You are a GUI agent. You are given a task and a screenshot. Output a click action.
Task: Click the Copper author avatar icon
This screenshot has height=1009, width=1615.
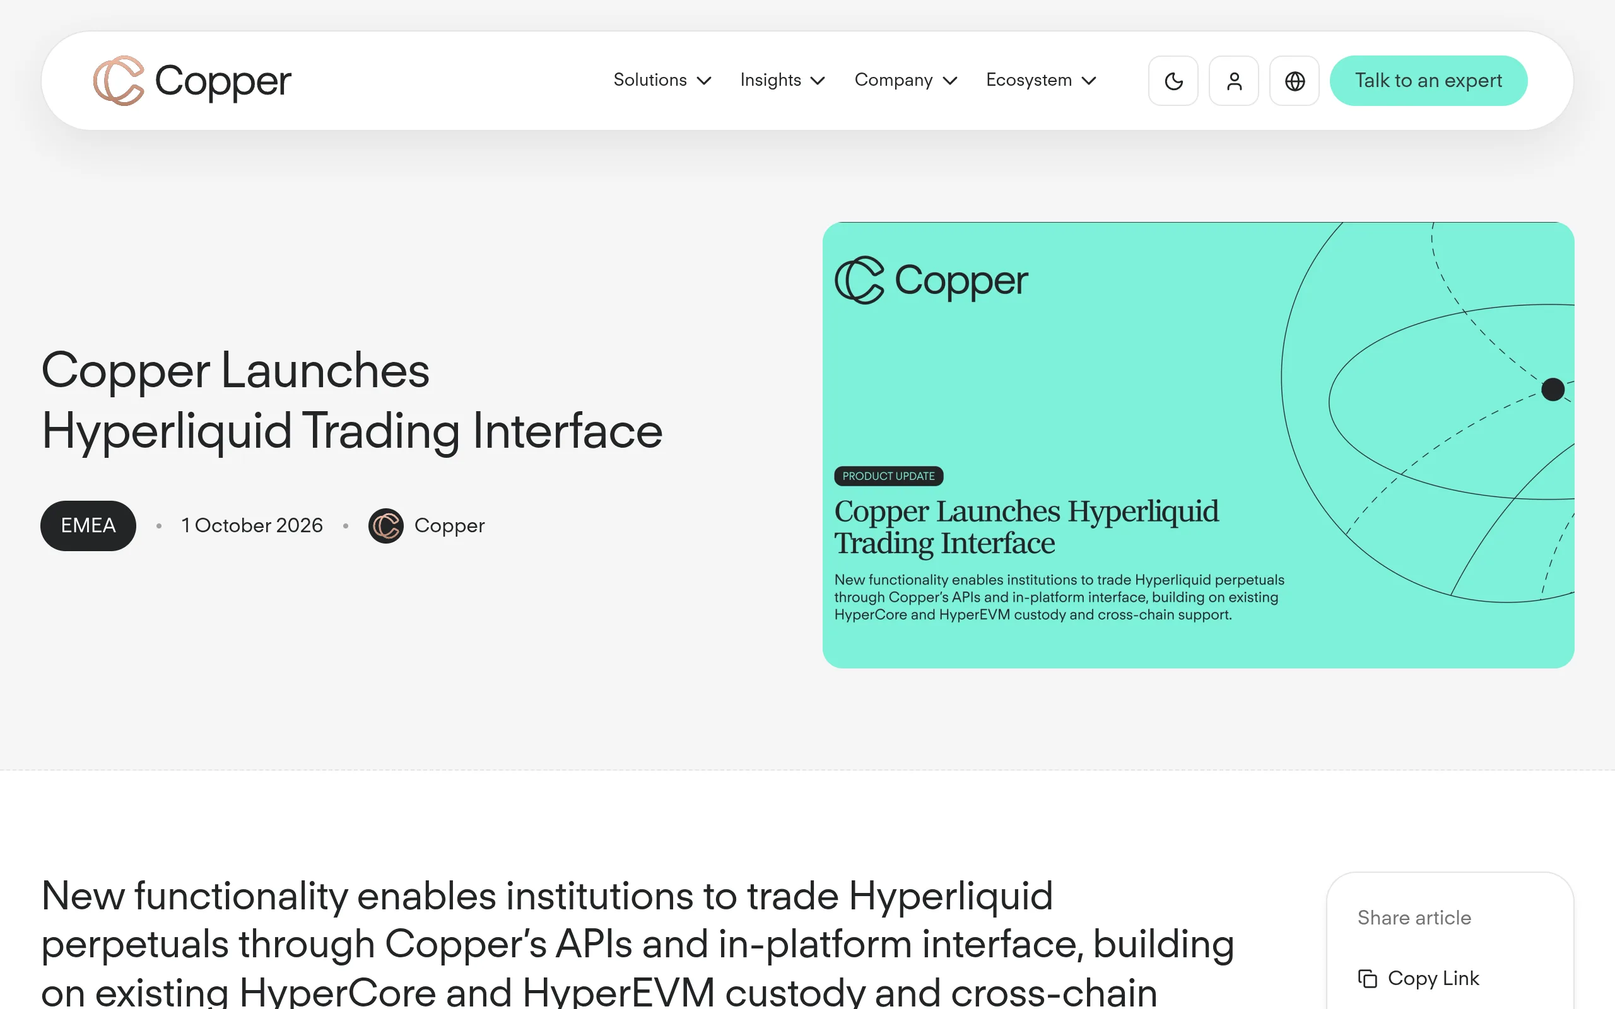tap(385, 526)
